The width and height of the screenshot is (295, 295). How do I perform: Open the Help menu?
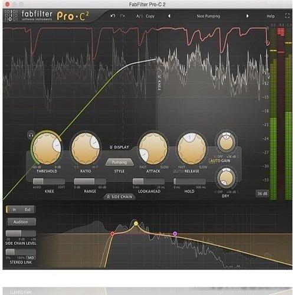pyautogui.click(x=270, y=16)
